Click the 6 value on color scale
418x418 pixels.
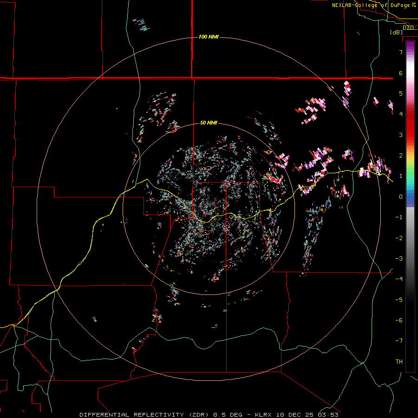tap(401, 73)
